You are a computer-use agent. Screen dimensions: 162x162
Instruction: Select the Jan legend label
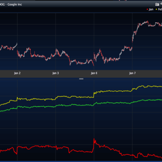[x=151, y=9]
